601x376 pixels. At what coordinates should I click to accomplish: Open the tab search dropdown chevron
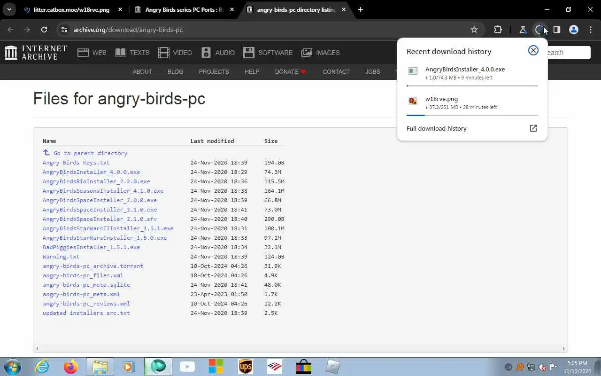click(9, 9)
